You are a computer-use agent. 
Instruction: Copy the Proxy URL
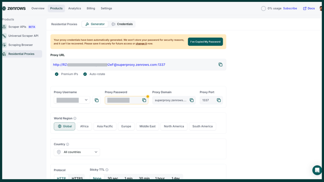(220, 65)
